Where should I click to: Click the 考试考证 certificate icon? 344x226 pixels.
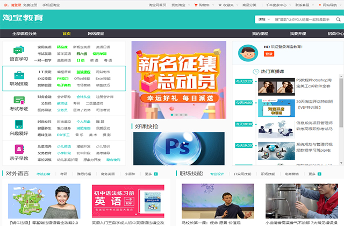[x=19, y=100]
